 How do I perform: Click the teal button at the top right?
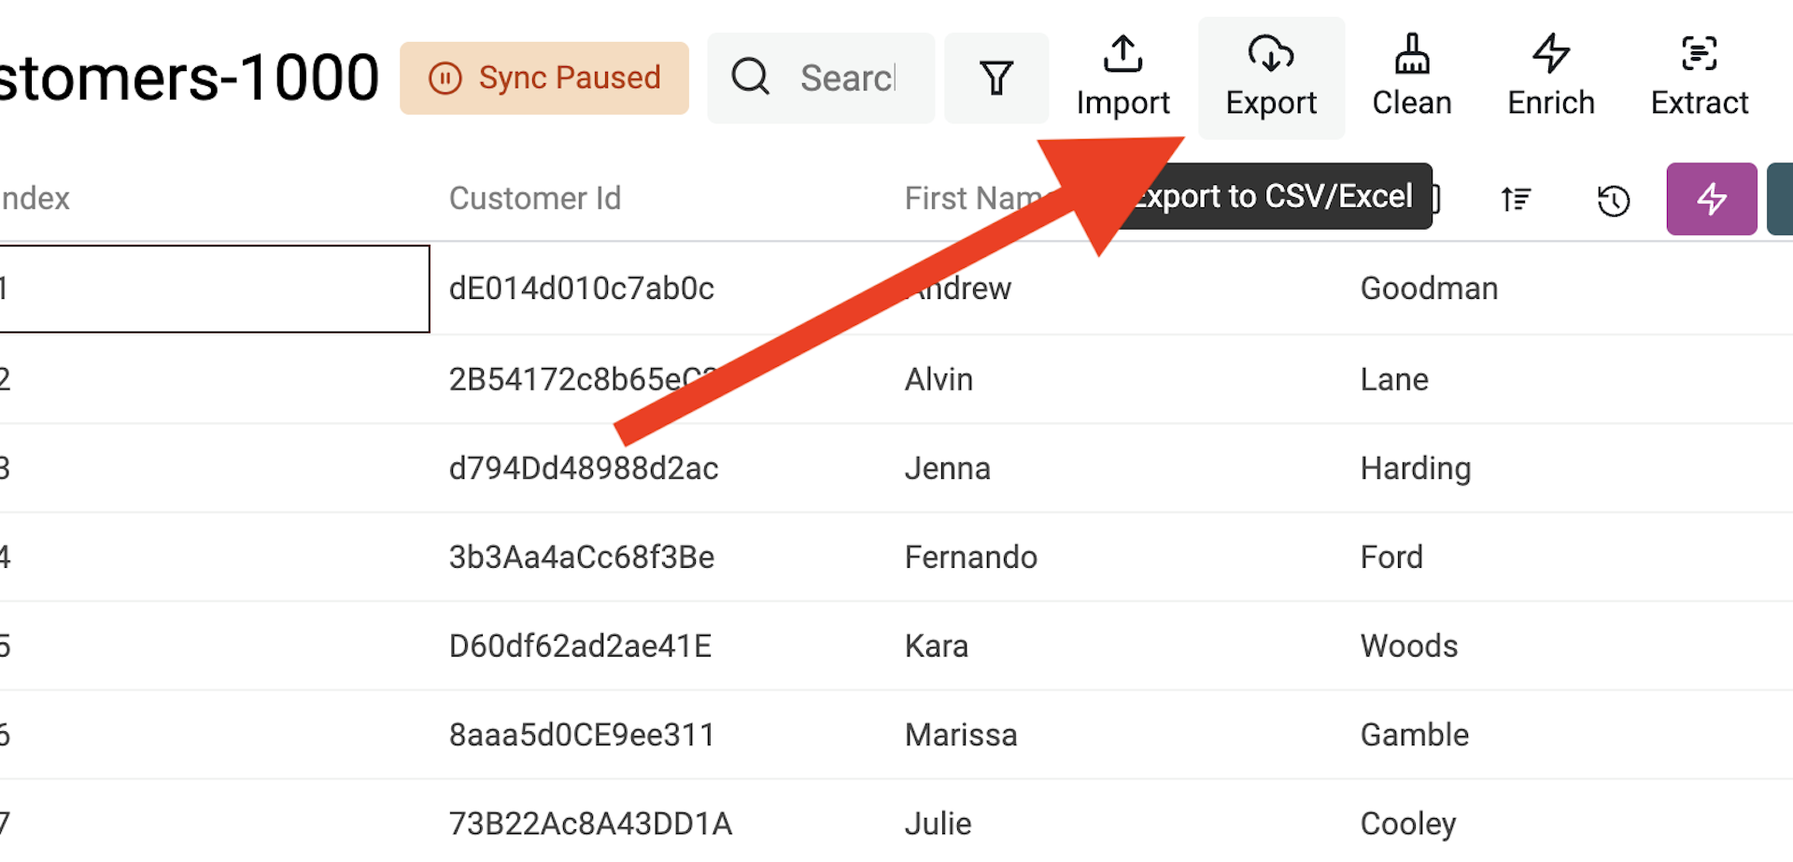[1784, 199]
